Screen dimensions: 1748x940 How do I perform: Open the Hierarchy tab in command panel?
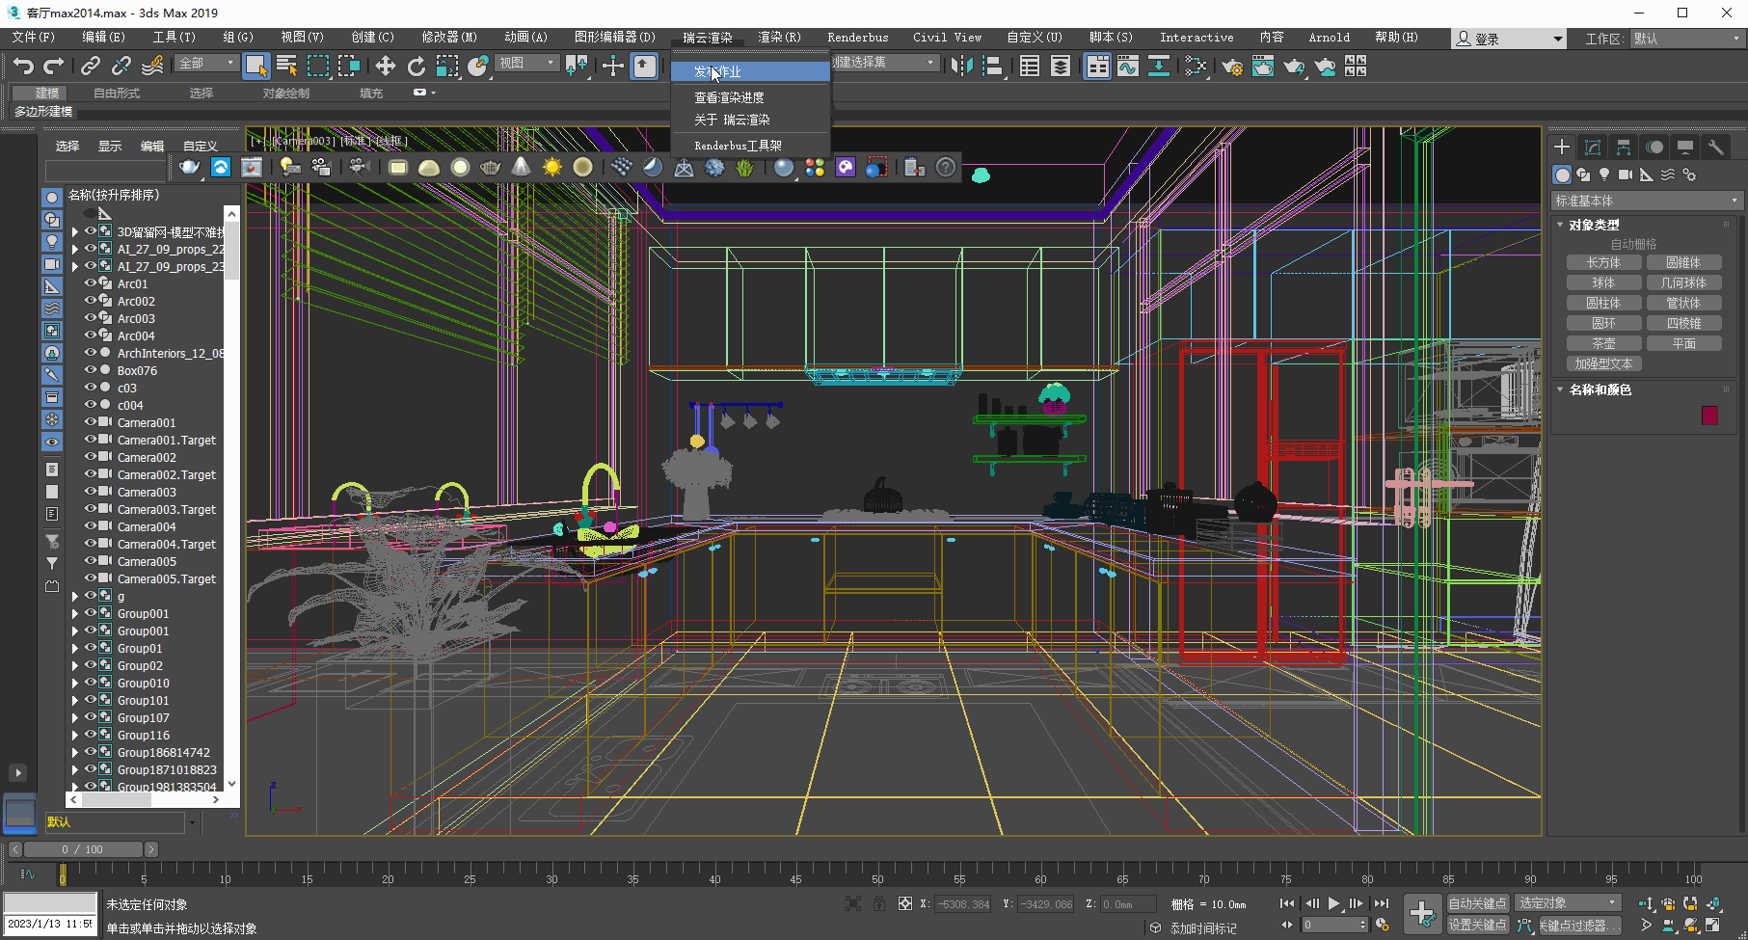(x=1624, y=148)
